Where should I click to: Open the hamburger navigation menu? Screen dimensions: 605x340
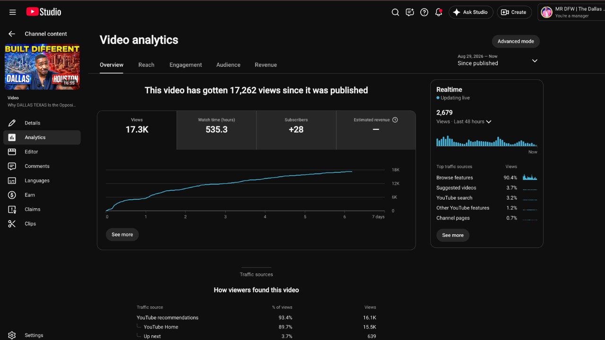pos(13,12)
